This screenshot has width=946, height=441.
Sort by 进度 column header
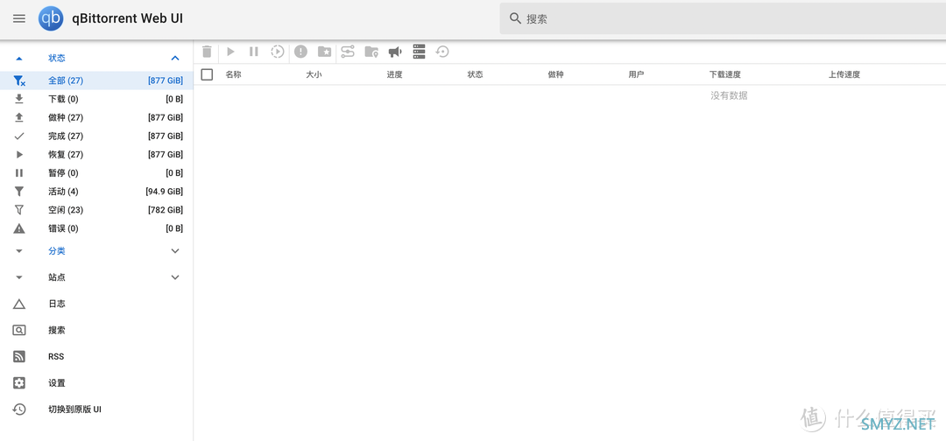[394, 74]
